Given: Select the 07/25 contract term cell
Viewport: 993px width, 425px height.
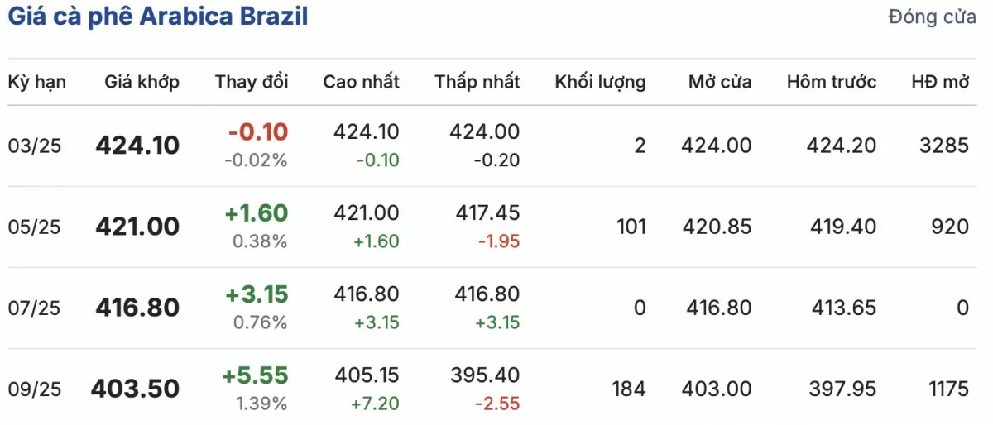Looking at the screenshot, I should [35, 308].
